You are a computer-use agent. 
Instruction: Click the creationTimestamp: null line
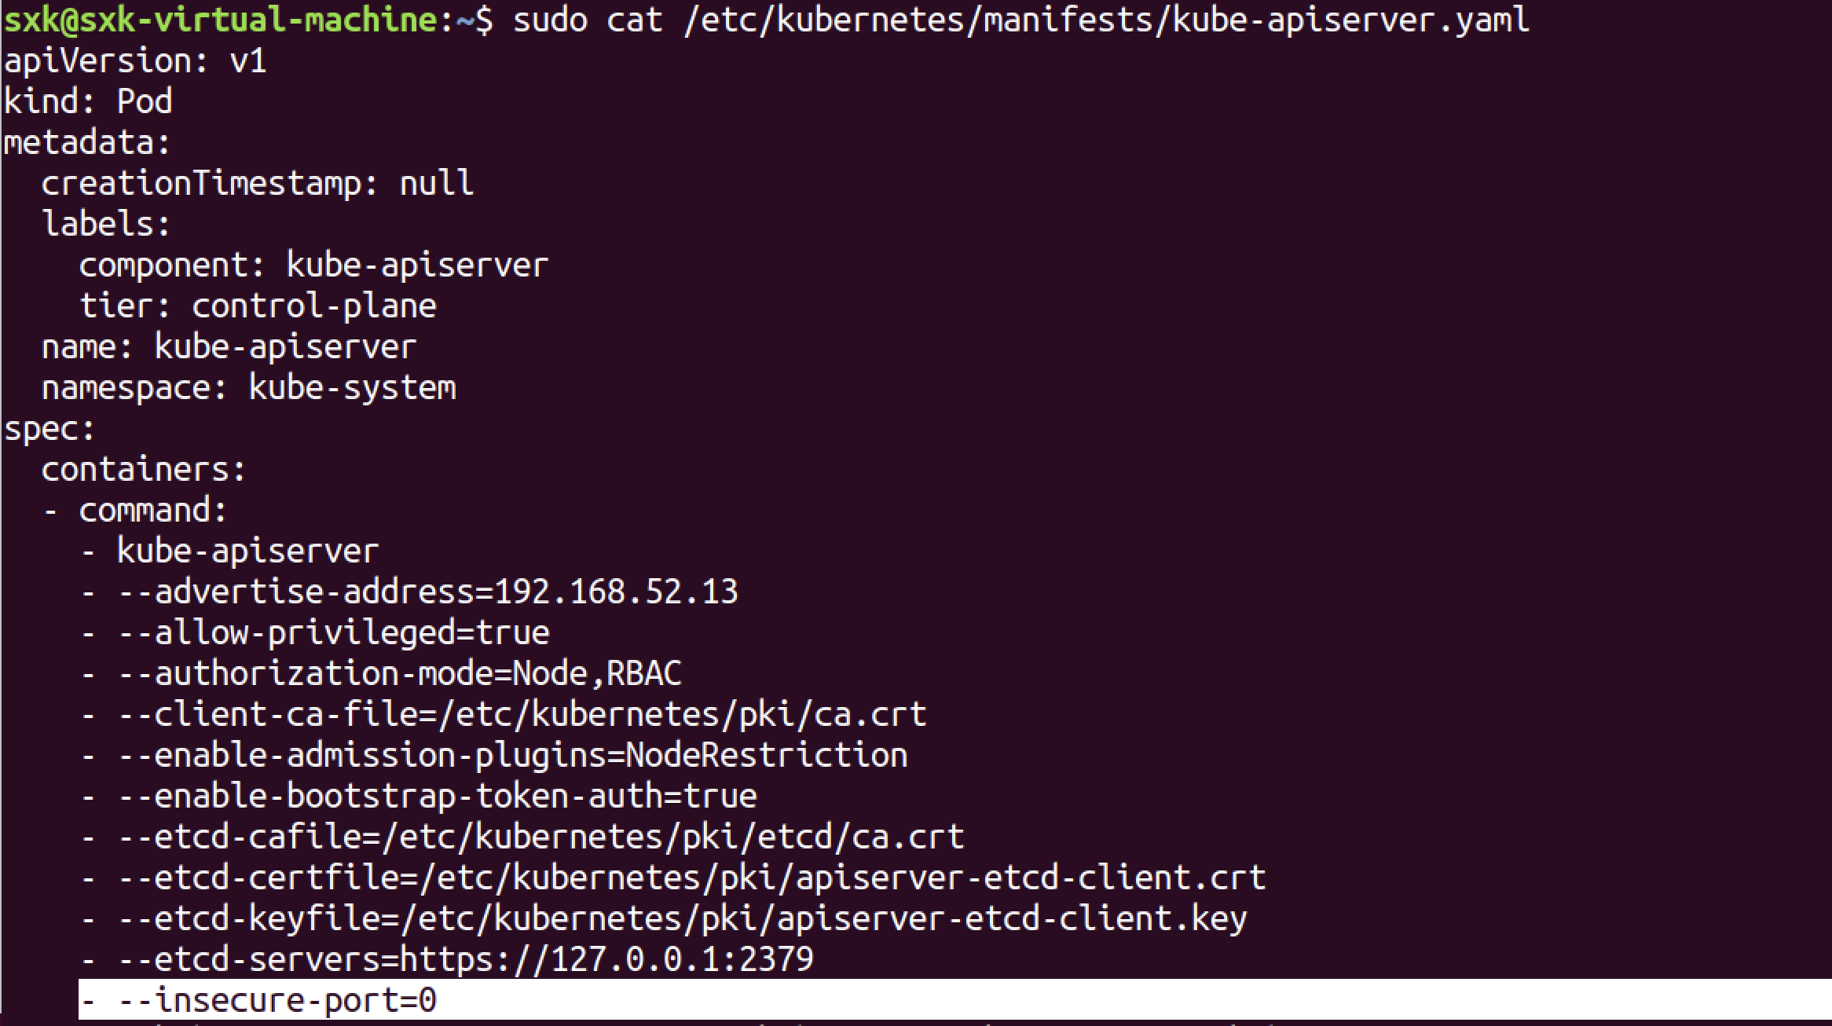(x=257, y=184)
